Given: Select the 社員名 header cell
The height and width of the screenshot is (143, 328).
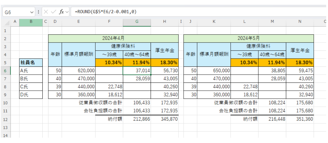Looking at the screenshot, I should click(31, 63).
